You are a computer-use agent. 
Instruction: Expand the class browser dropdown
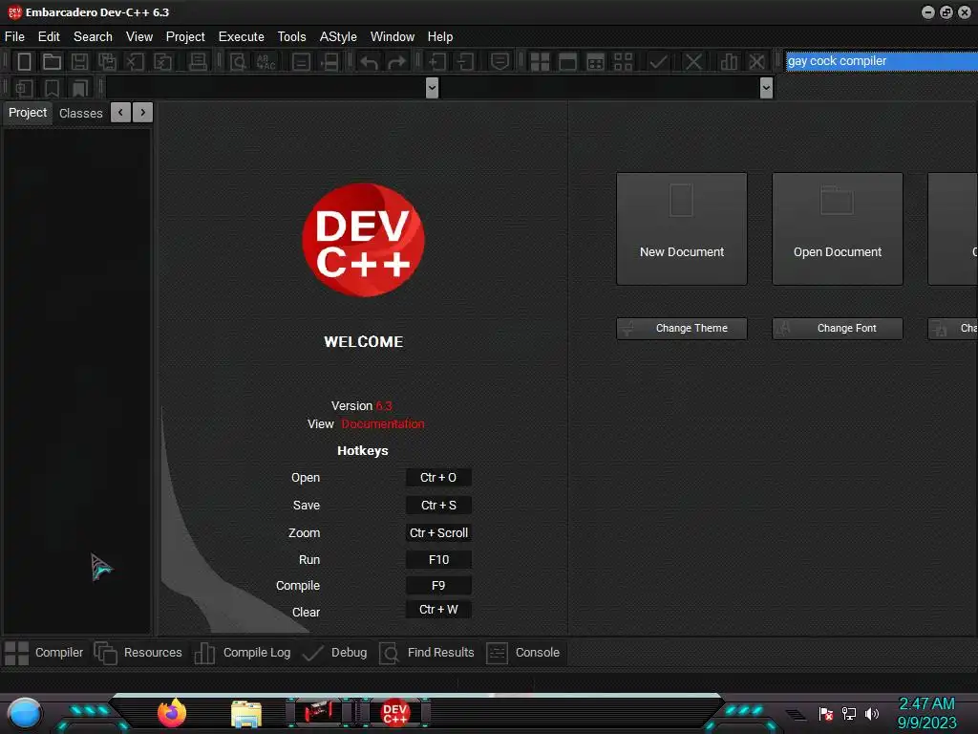(432, 88)
